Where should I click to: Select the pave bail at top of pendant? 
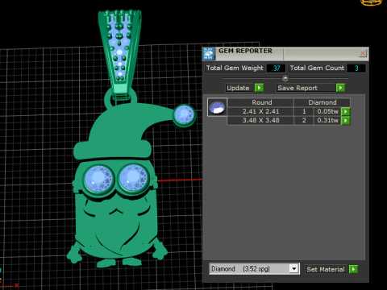pos(119,53)
